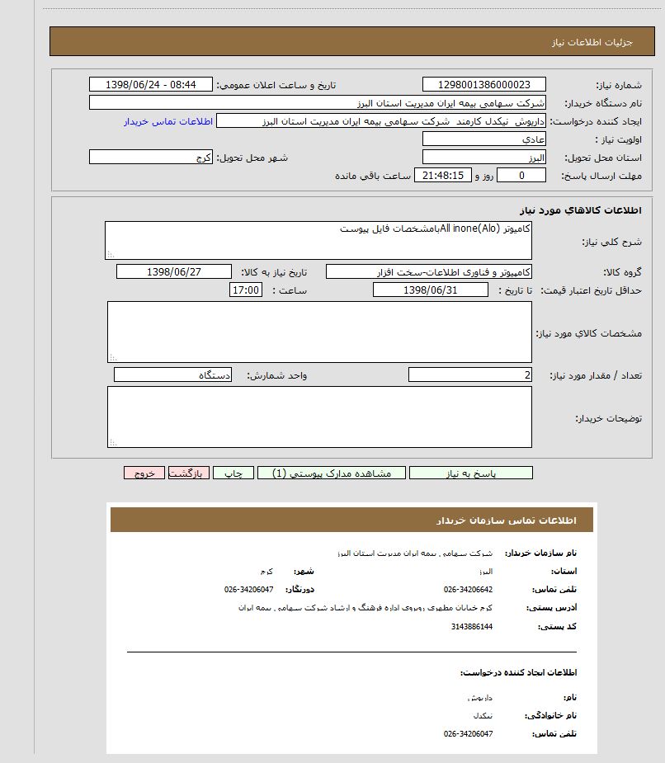Focus the مشخصات کالای مورد نیاز textarea
The height and width of the screenshot is (763, 665).
(x=319, y=332)
